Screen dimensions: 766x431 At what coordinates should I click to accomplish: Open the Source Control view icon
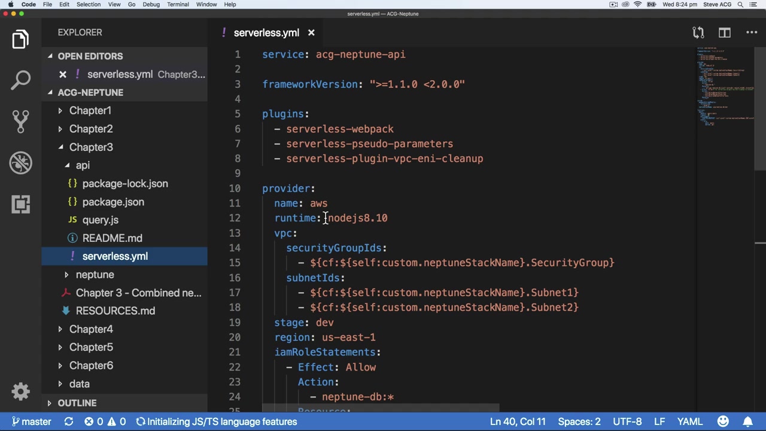(x=20, y=121)
